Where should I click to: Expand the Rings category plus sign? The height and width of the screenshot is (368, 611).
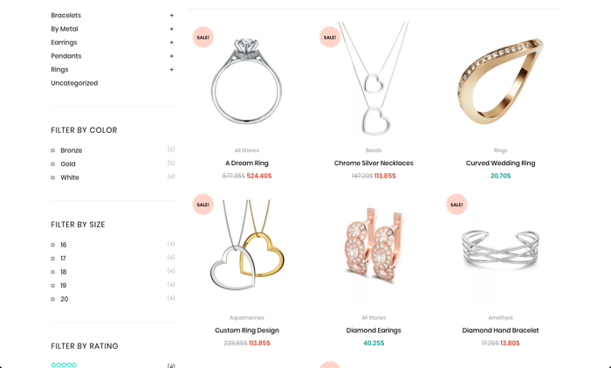tap(171, 69)
